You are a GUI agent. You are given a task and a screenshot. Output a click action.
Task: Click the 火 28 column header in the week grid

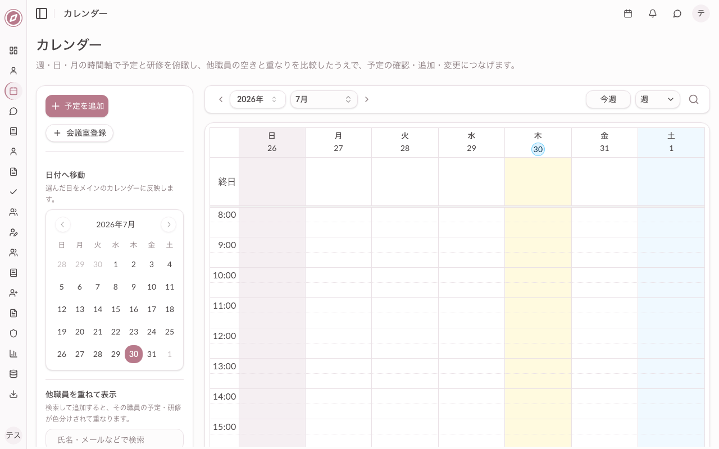coord(405,143)
